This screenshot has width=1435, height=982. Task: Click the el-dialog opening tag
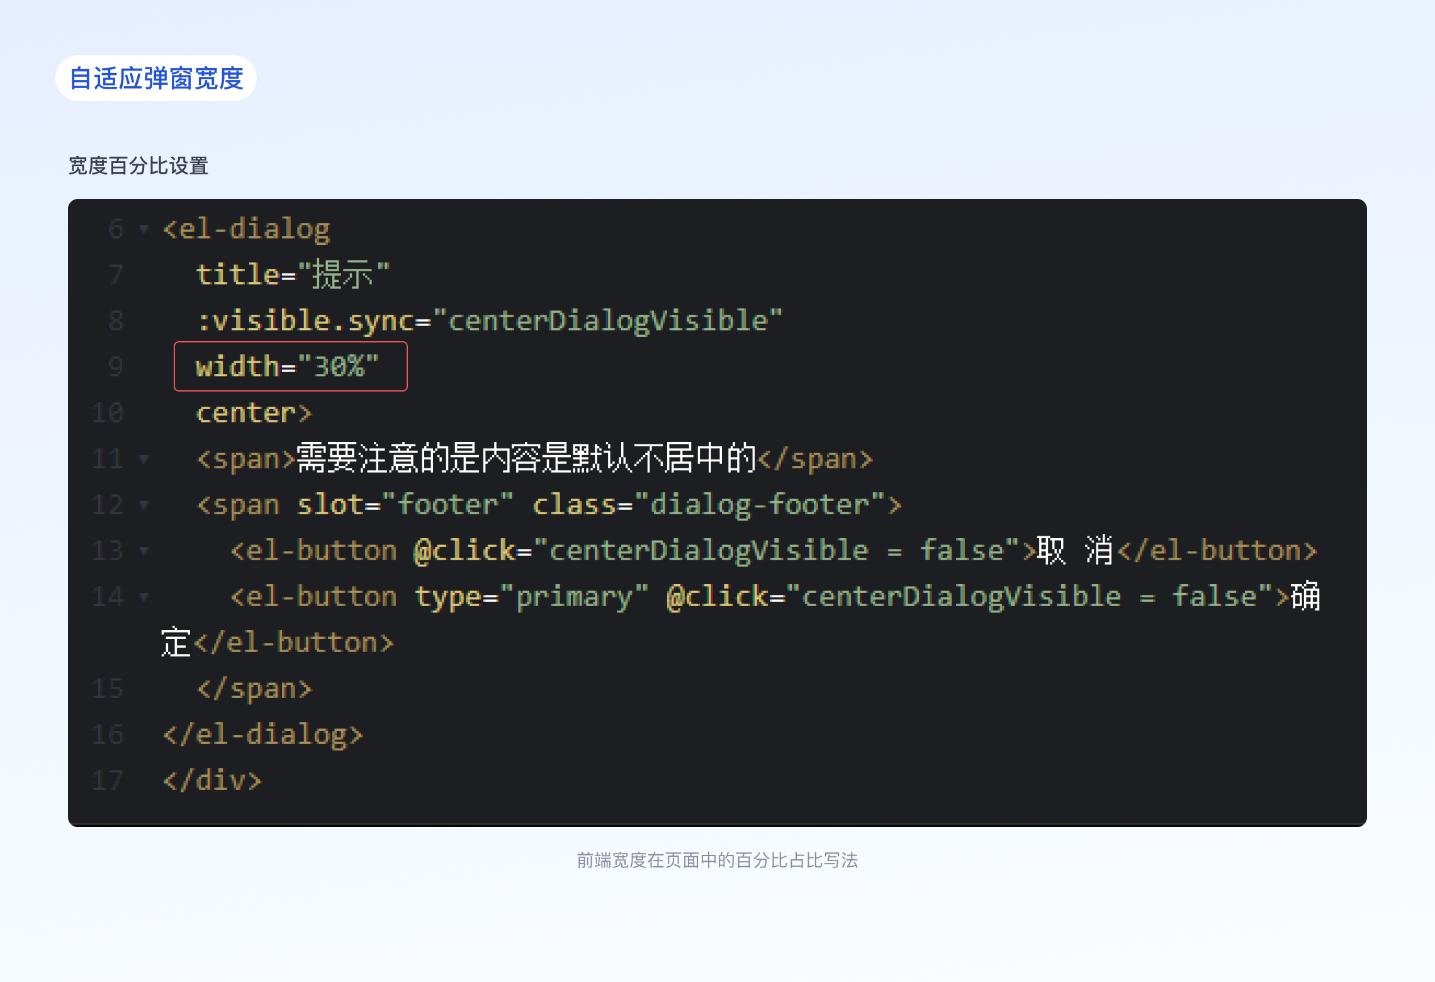tap(247, 229)
